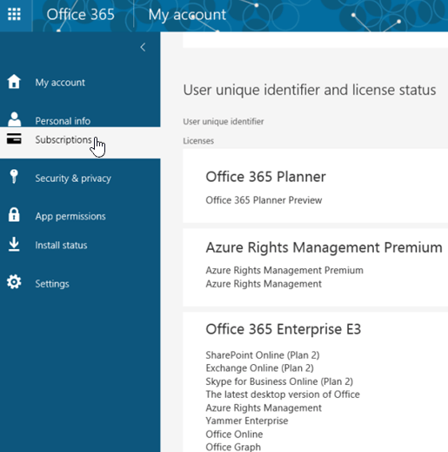Open the app launcher waffle icon
Viewport: 448px width, 452px height.
click(x=14, y=14)
